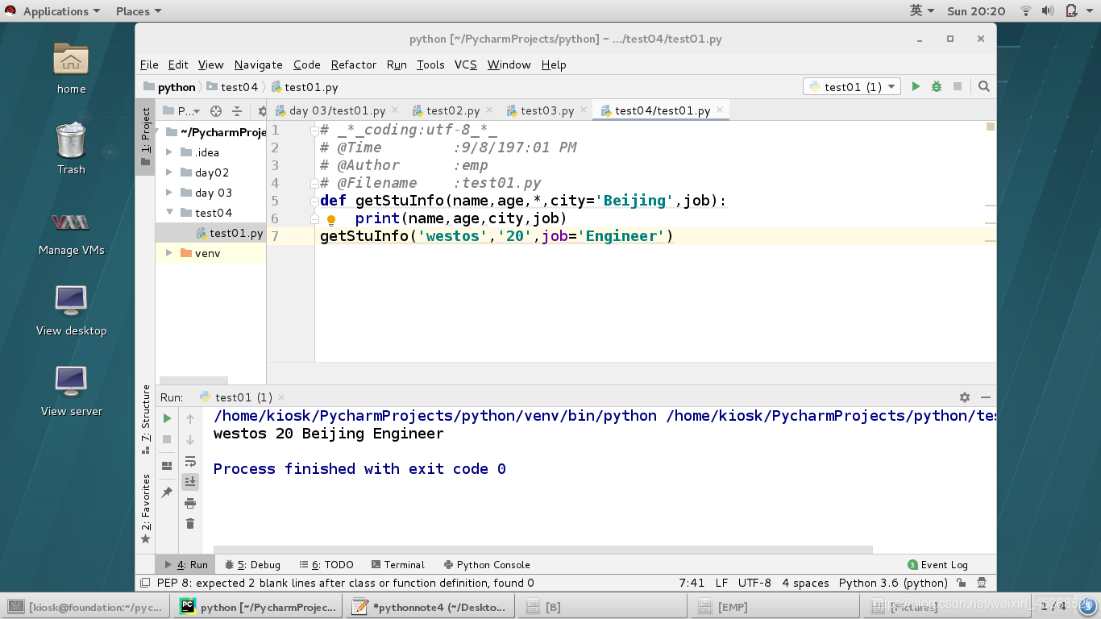Open the VCS menu
The width and height of the screenshot is (1101, 619).
[465, 64]
